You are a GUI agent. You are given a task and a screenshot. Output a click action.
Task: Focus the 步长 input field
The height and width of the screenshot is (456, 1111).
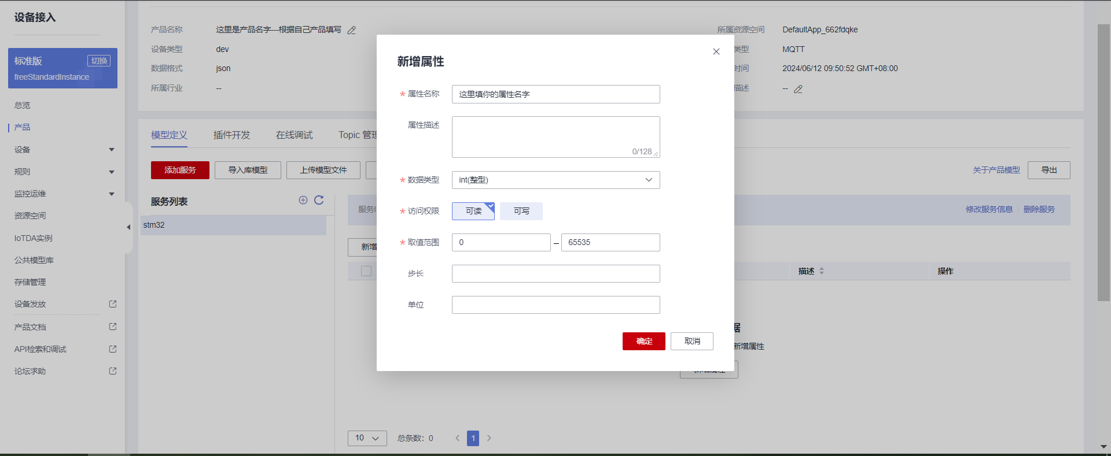(555, 273)
